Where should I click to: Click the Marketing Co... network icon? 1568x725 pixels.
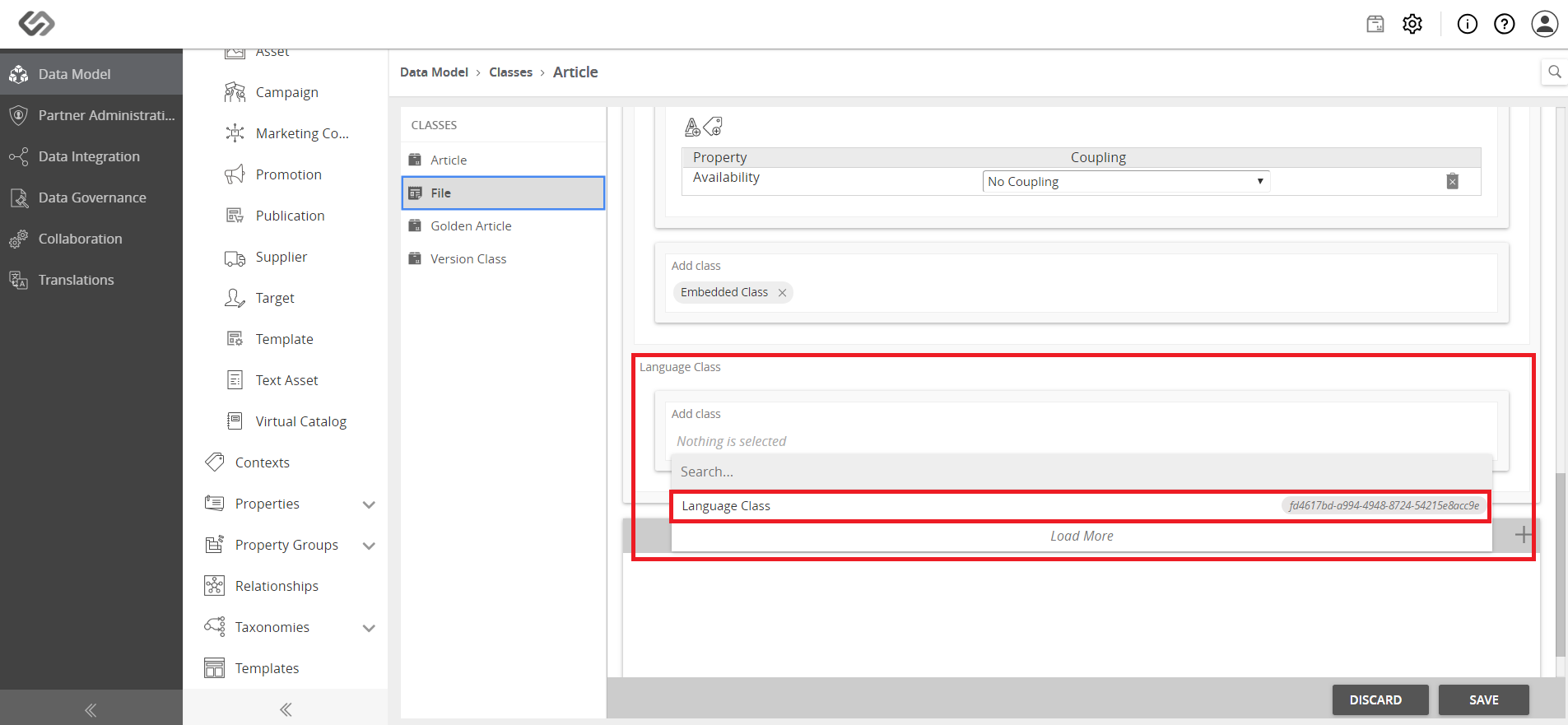(235, 133)
